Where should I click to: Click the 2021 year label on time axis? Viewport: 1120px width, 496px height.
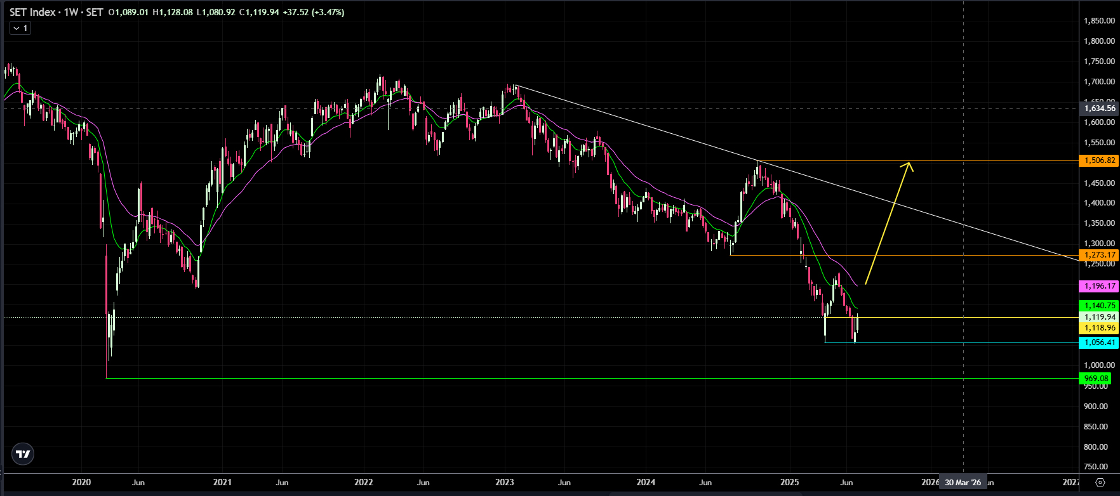[222, 483]
